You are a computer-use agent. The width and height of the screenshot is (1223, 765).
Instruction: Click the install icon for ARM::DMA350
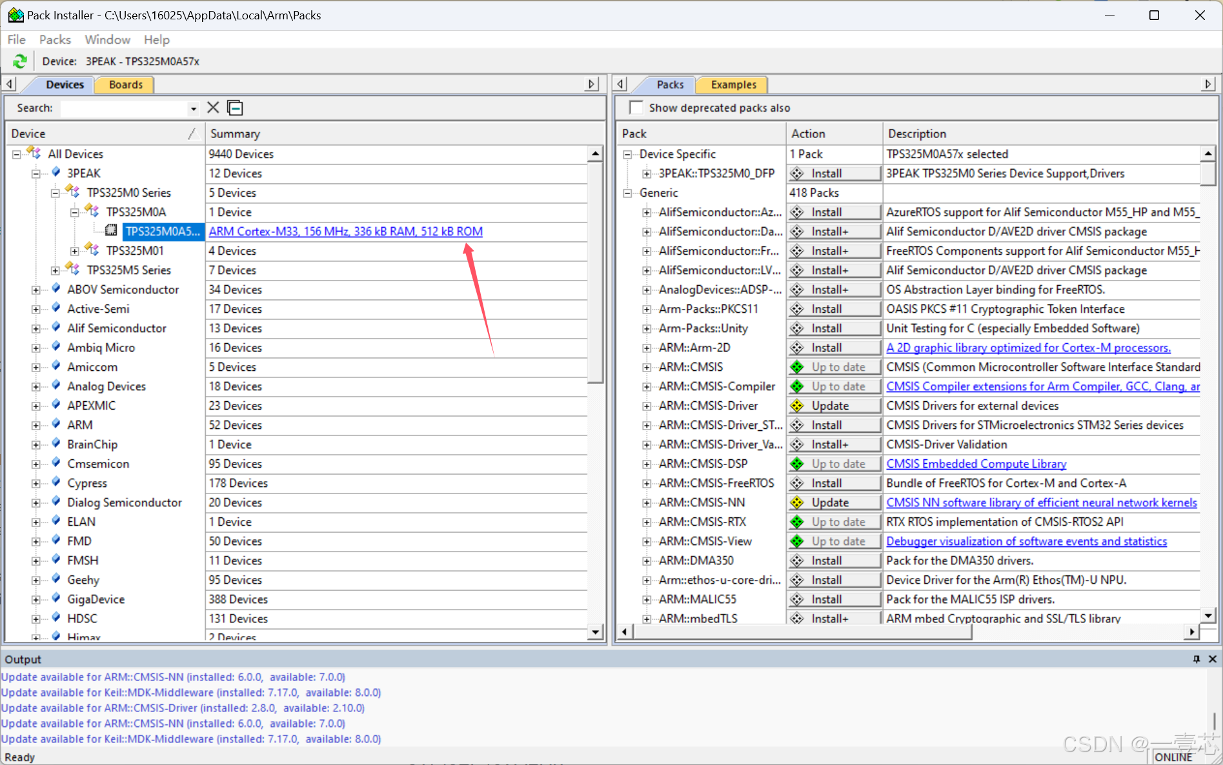coord(798,561)
